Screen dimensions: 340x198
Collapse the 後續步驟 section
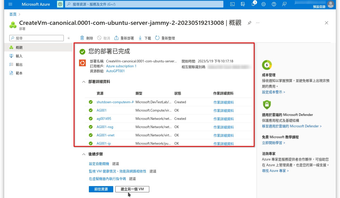point(83,154)
